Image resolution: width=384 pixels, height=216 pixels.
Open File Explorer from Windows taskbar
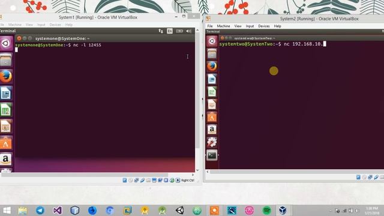click(23, 211)
